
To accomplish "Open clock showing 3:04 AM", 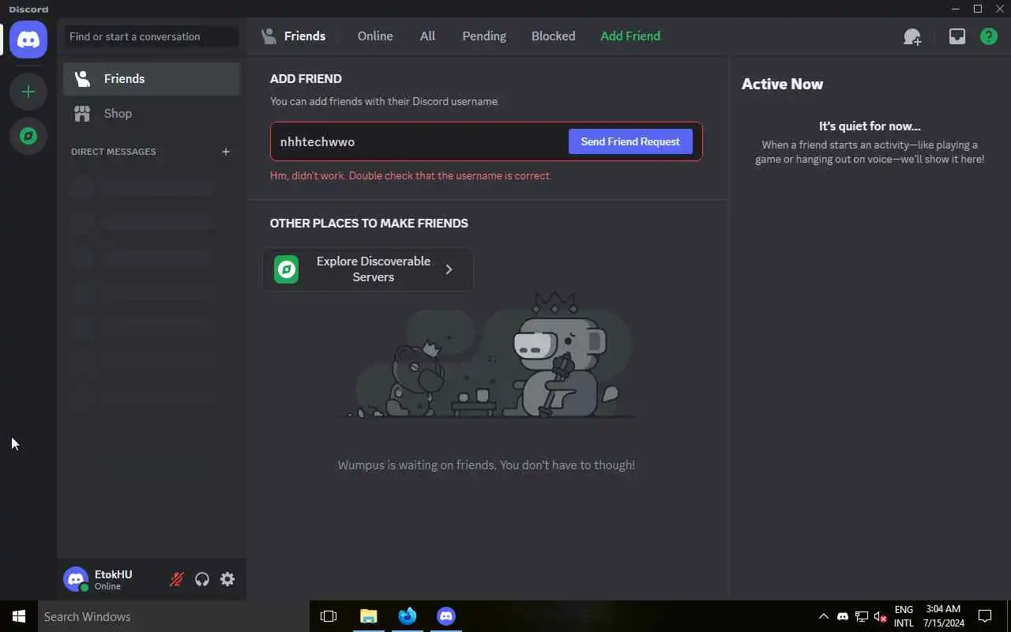I will pyautogui.click(x=943, y=616).
